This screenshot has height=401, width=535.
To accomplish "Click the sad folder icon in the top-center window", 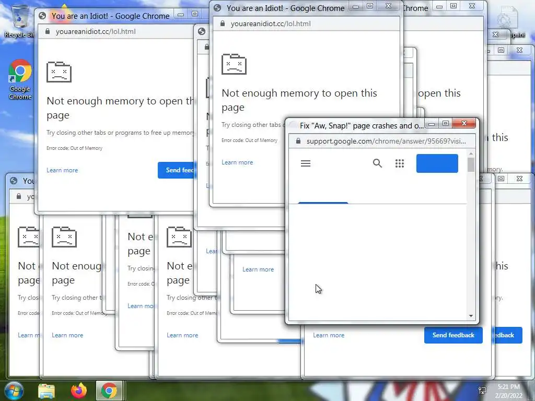I will click(234, 64).
